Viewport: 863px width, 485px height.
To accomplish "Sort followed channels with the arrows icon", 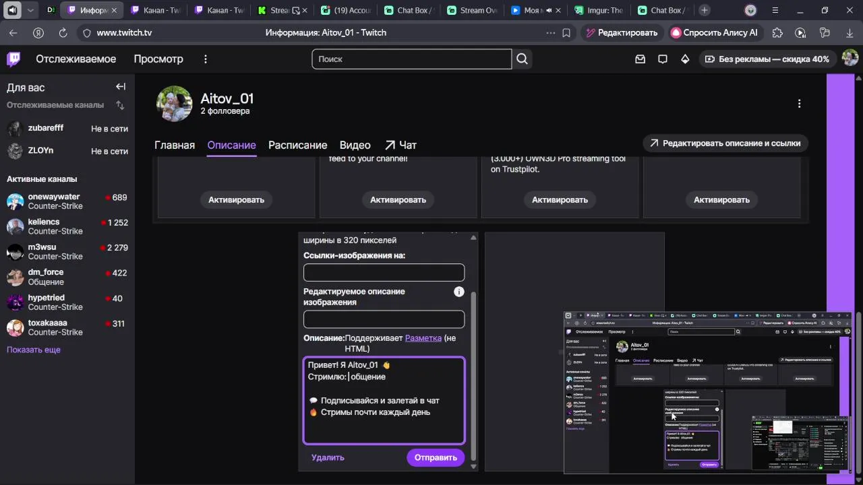I will (120, 105).
